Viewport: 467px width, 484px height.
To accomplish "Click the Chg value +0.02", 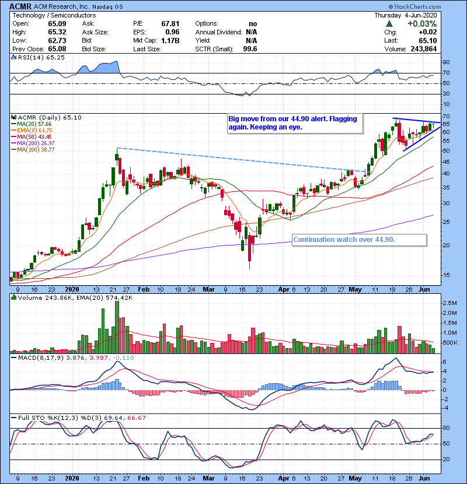I will tap(428, 32).
